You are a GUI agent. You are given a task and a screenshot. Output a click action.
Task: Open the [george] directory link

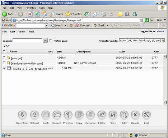pyautogui.click(x=17, y=58)
